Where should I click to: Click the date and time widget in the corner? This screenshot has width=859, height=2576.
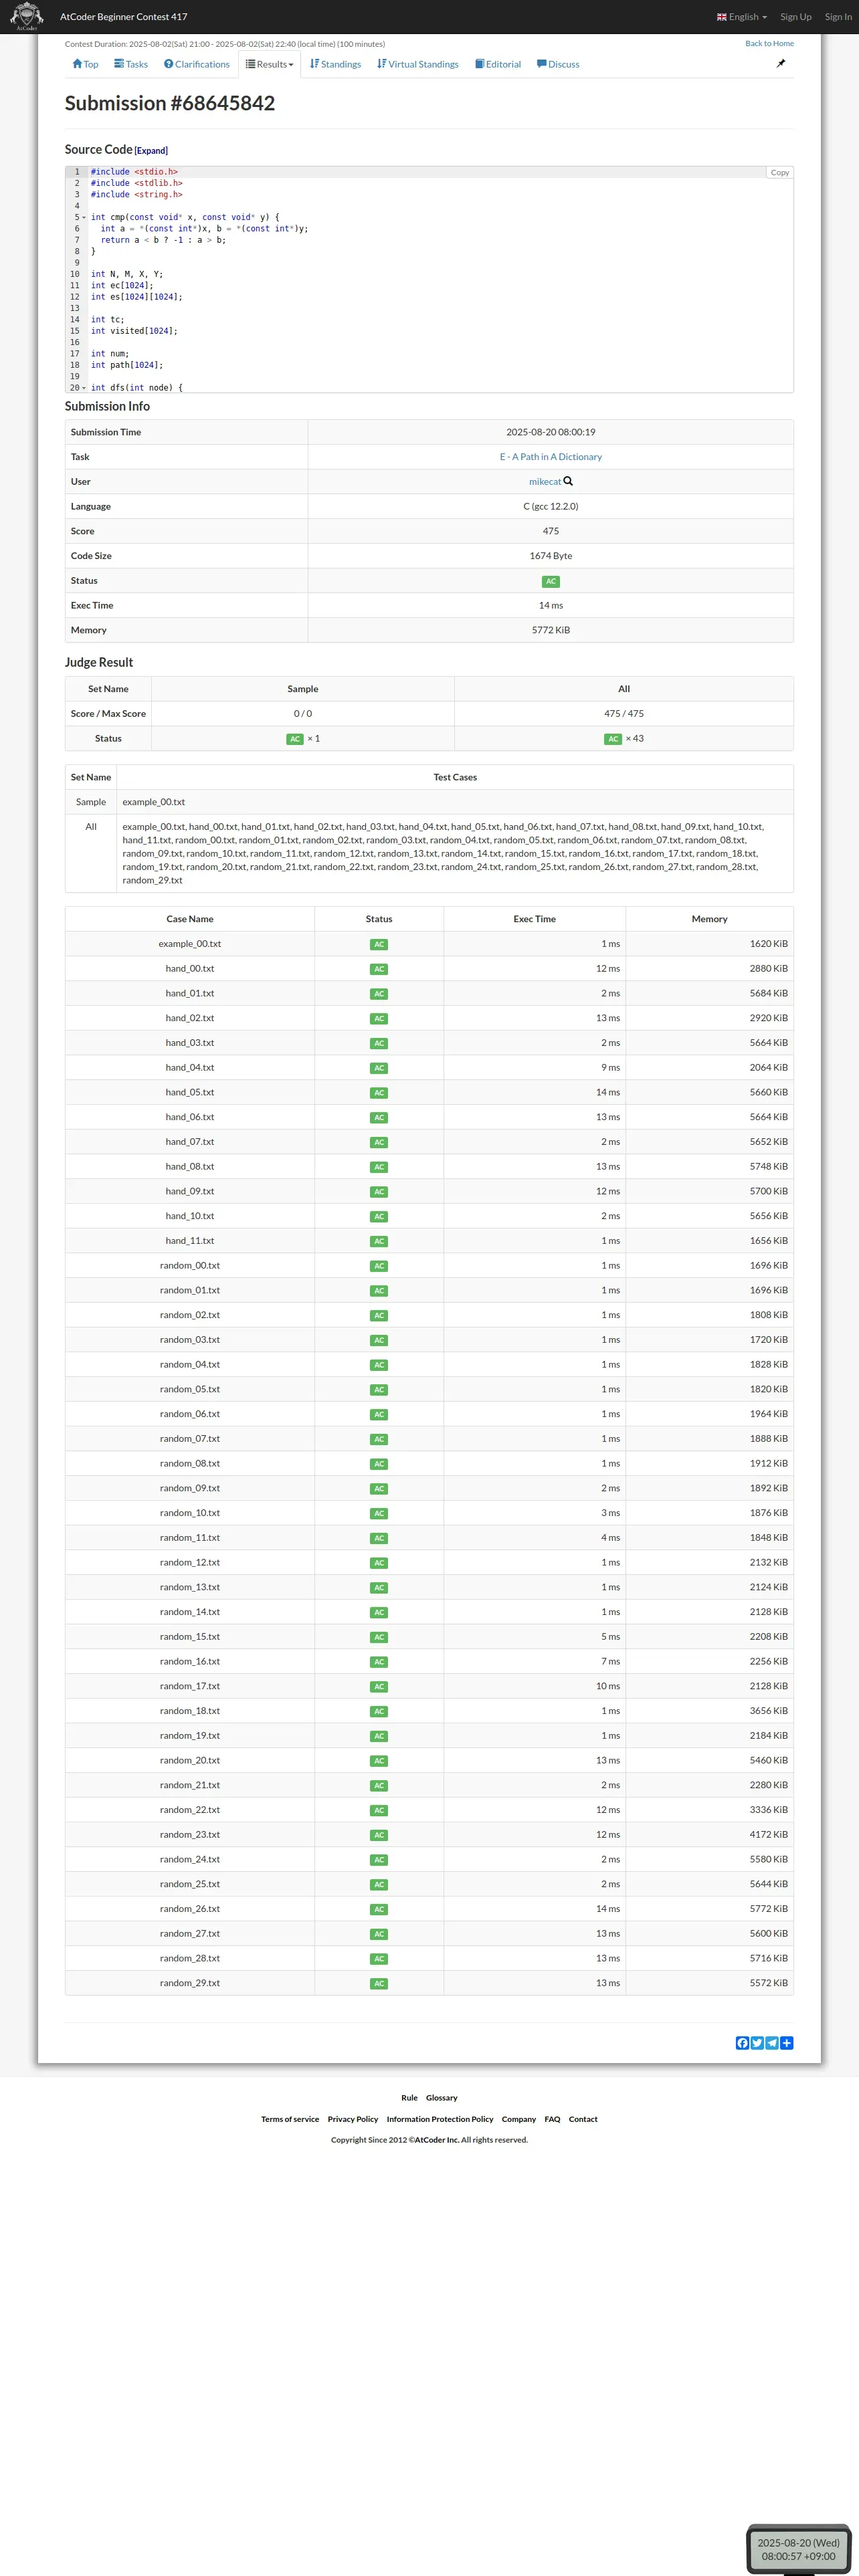[798, 2549]
